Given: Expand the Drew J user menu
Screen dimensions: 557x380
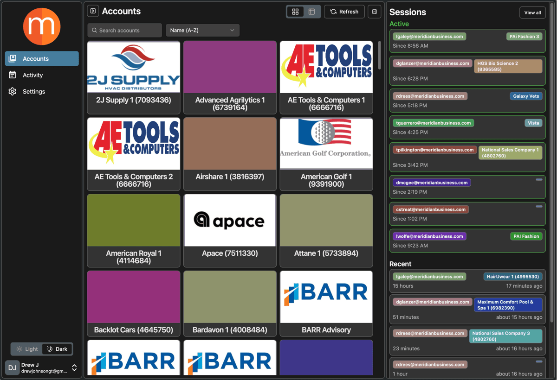Looking at the screenshot, I should (x=74, y=368).
